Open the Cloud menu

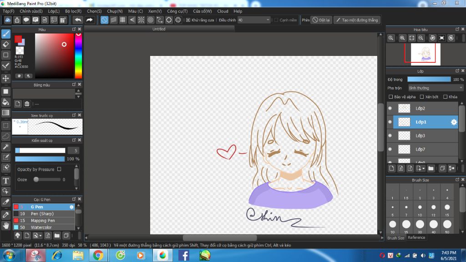pos(223,11)
